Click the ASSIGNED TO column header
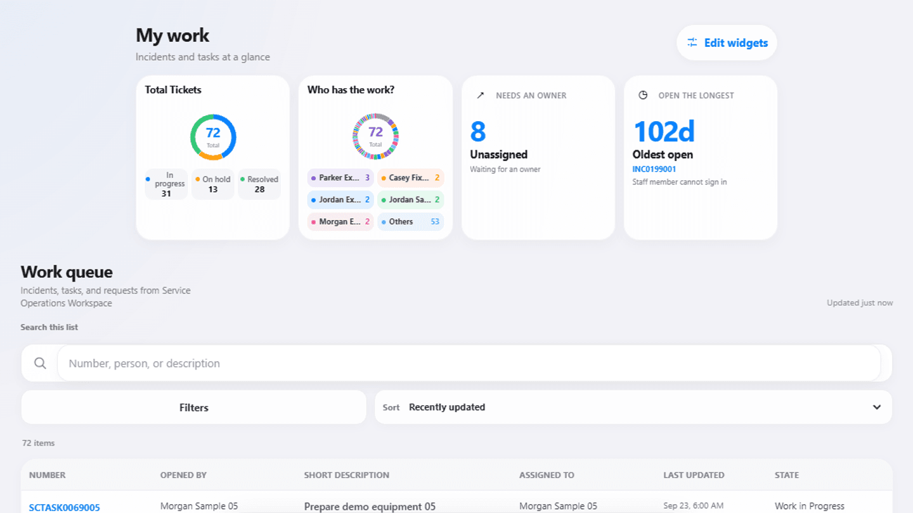Viewport: 913px width, 513px height. pos(547,475)
